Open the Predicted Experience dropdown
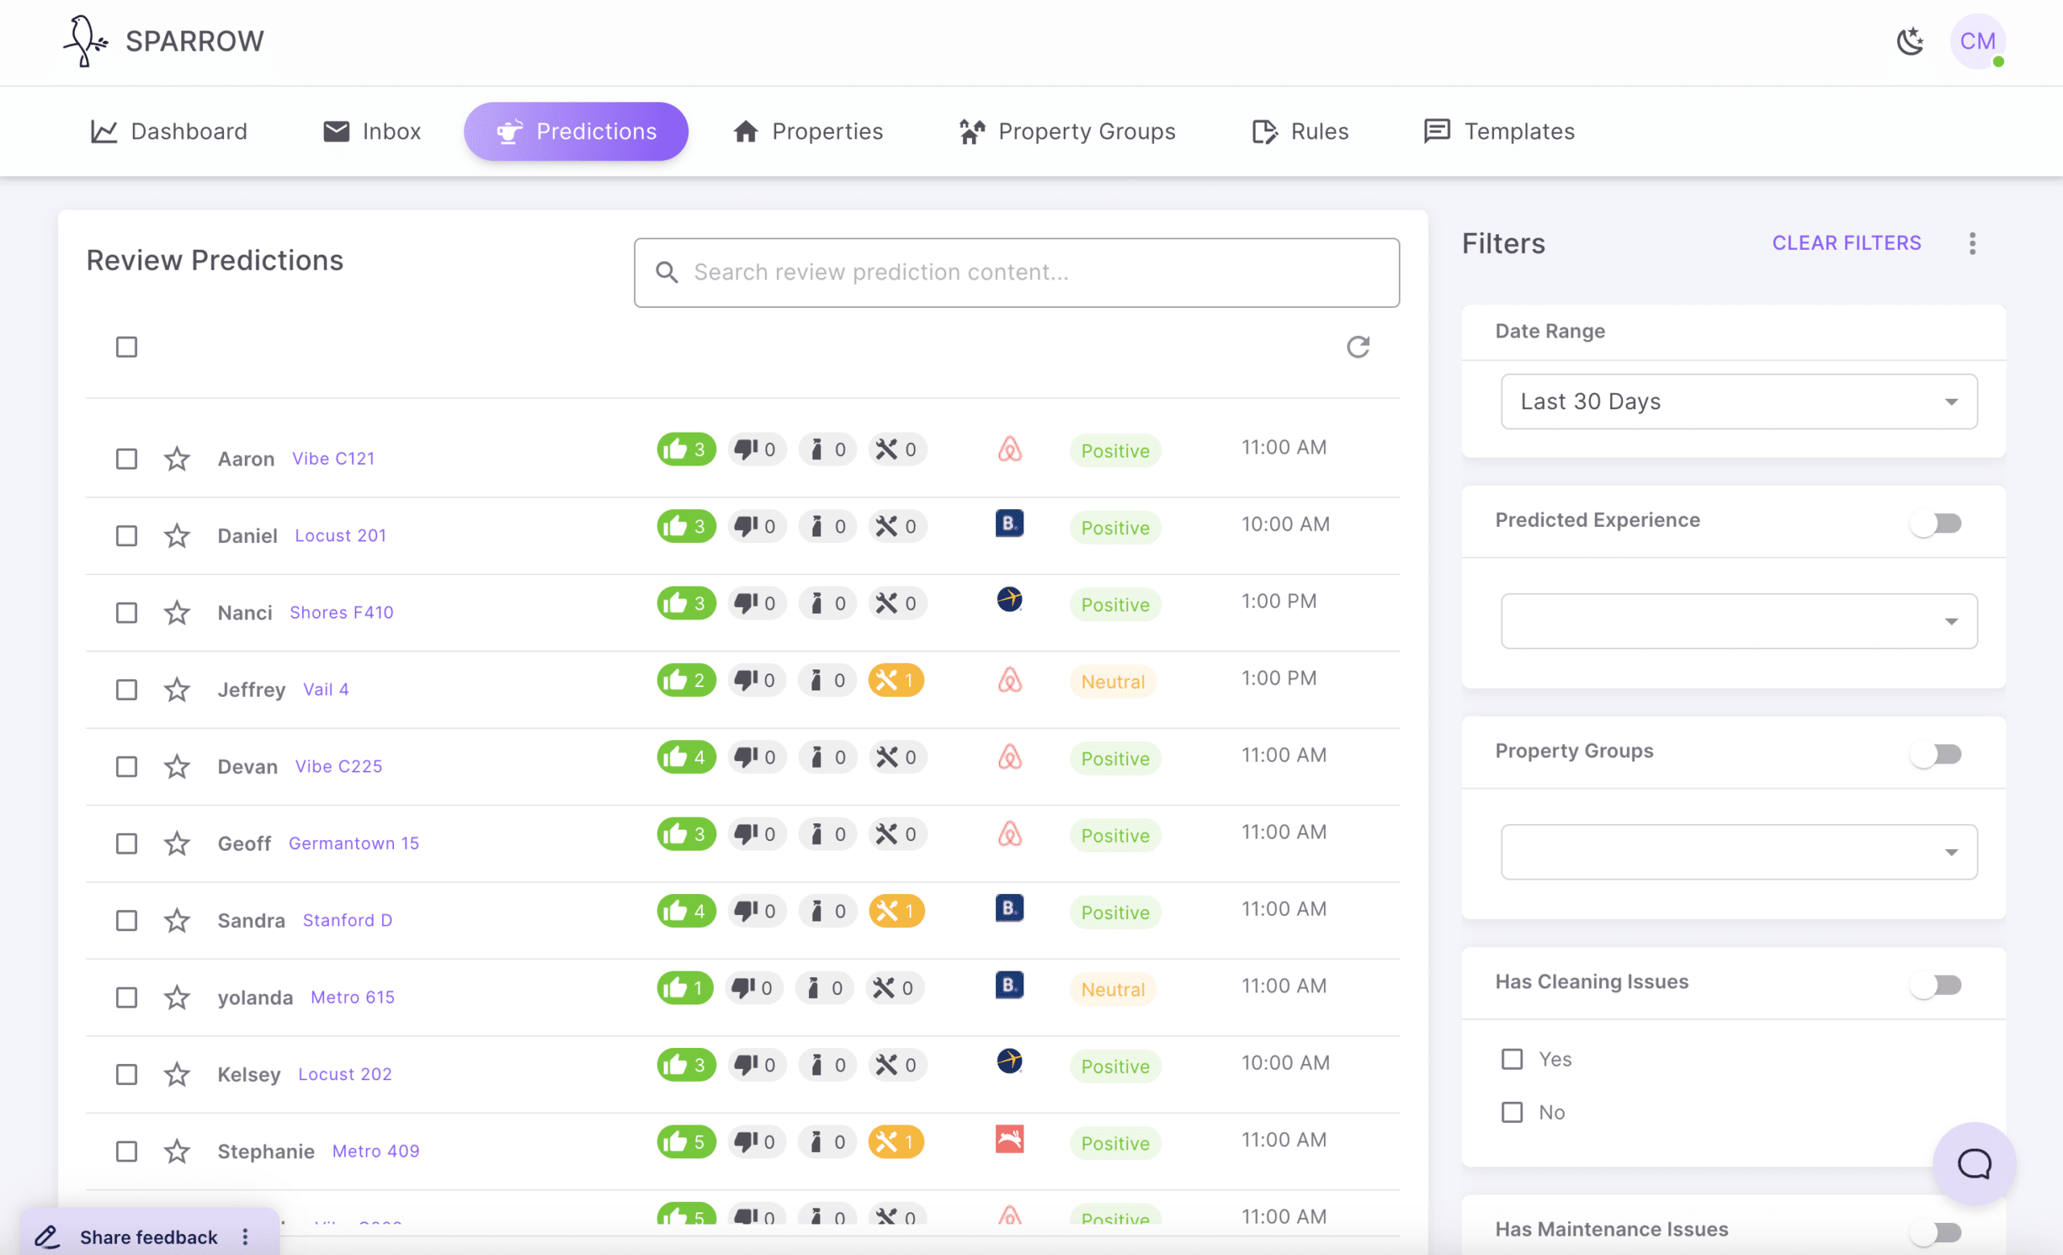The height and width of the screenshot is (1255, 2063). tap(1739, 621)
